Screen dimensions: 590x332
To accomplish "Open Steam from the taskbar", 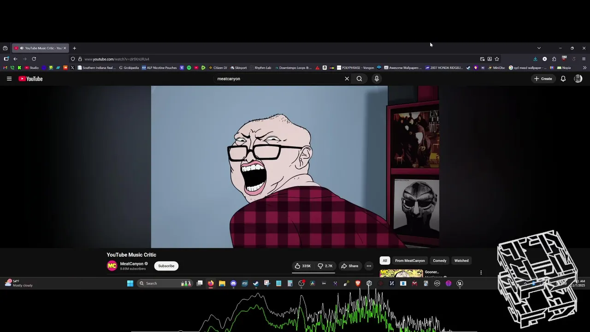I will pos(256,284).
